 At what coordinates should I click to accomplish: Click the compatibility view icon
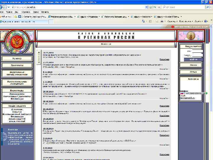(151, 7)
